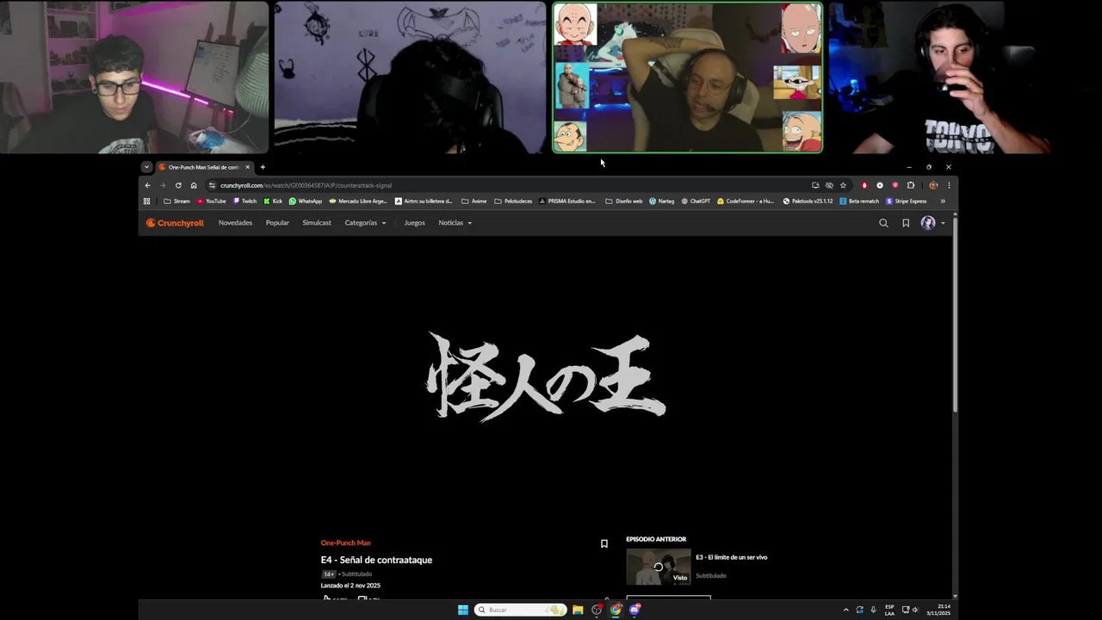Image resolution: width=1102 pixels, height=620 pixels.
Task: Open the Stream bookmark folder
Action: pos(176,201)
